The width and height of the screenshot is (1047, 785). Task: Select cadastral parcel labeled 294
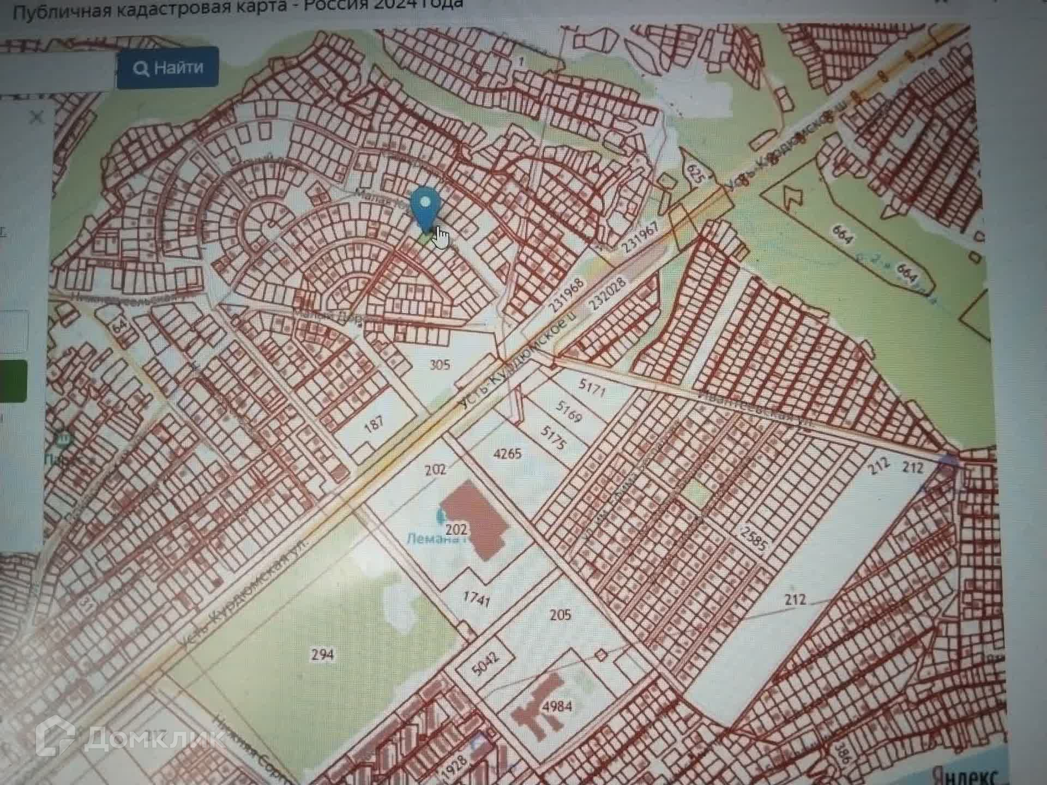pyautogui.click(x=322, y=654)
